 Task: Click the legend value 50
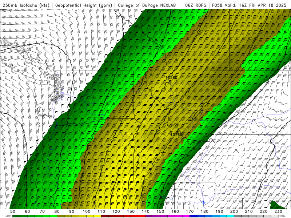[x=13, y=211]
